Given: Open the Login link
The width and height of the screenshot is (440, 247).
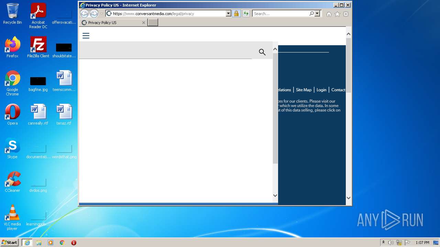Looking at the screenshot, I should (x=321, y=90).
